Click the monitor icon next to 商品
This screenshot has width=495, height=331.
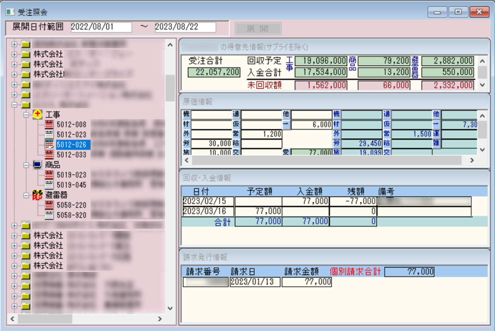[38, 165]
